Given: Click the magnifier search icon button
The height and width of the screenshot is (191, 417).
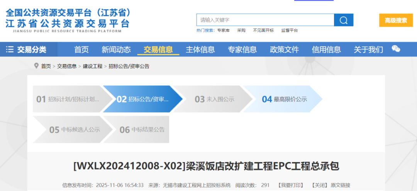Looking at the screenshot, I should tap(344, 20).
